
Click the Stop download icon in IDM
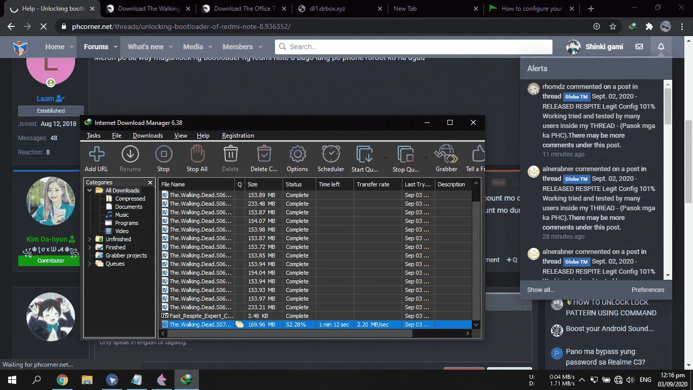[163, 154]
